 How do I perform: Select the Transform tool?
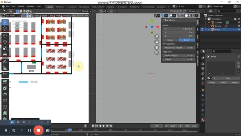click(x=5, y=54)
